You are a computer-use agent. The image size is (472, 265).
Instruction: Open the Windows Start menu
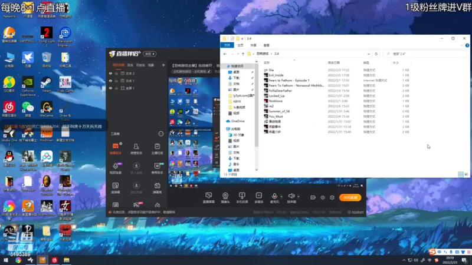(6, 260)
